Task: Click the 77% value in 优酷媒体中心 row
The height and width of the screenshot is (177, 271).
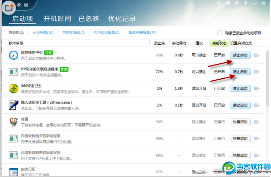Action: 159,55
